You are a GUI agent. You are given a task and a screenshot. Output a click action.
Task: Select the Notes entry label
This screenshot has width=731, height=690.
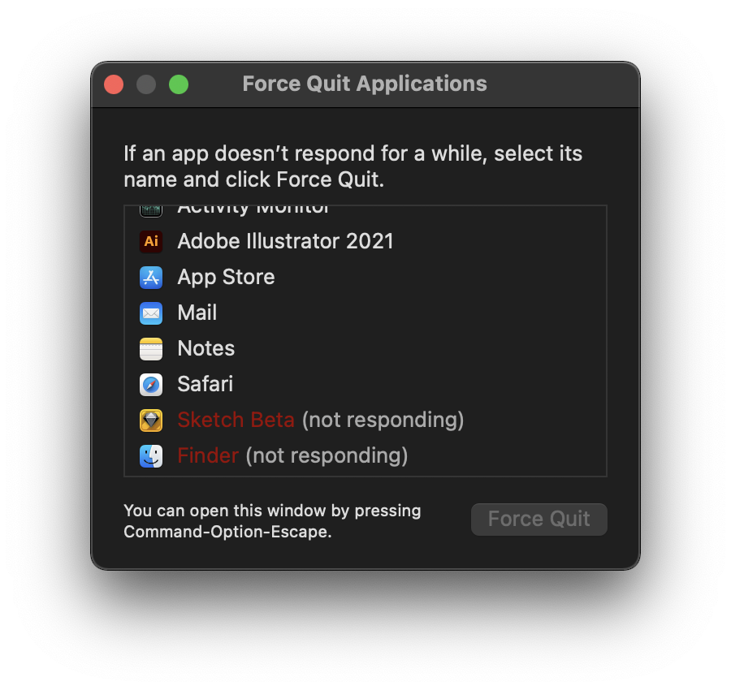[206, 348]
